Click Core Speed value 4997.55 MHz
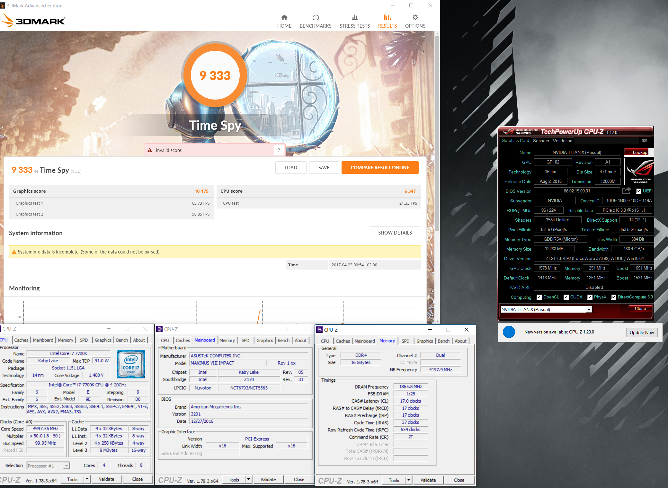 tap(45, 429)
